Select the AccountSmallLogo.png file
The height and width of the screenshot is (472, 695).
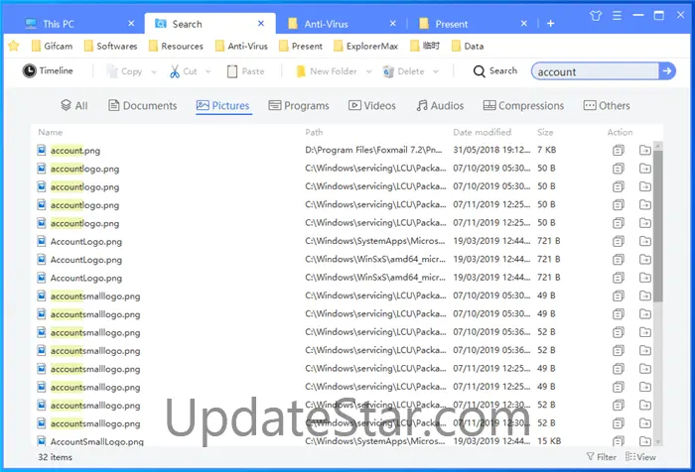coord(97,441)
